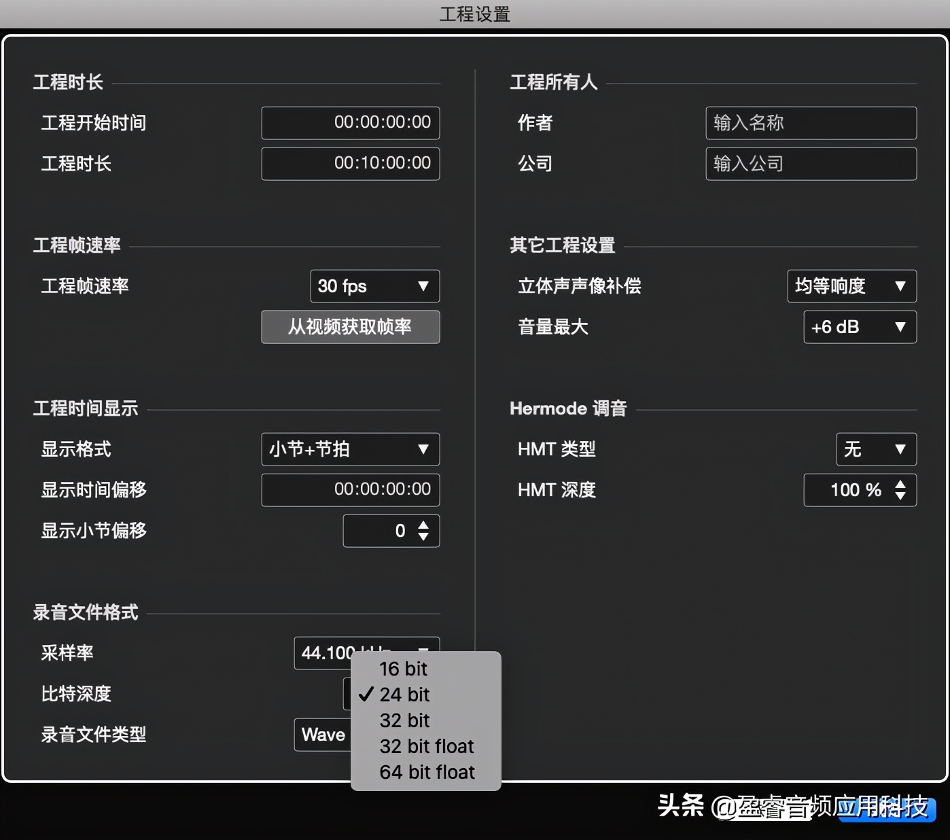Image resolution: width=950 pixels, height=840 pixels.
Task: Click the 作者 name input box
Action: coord(810,123)
